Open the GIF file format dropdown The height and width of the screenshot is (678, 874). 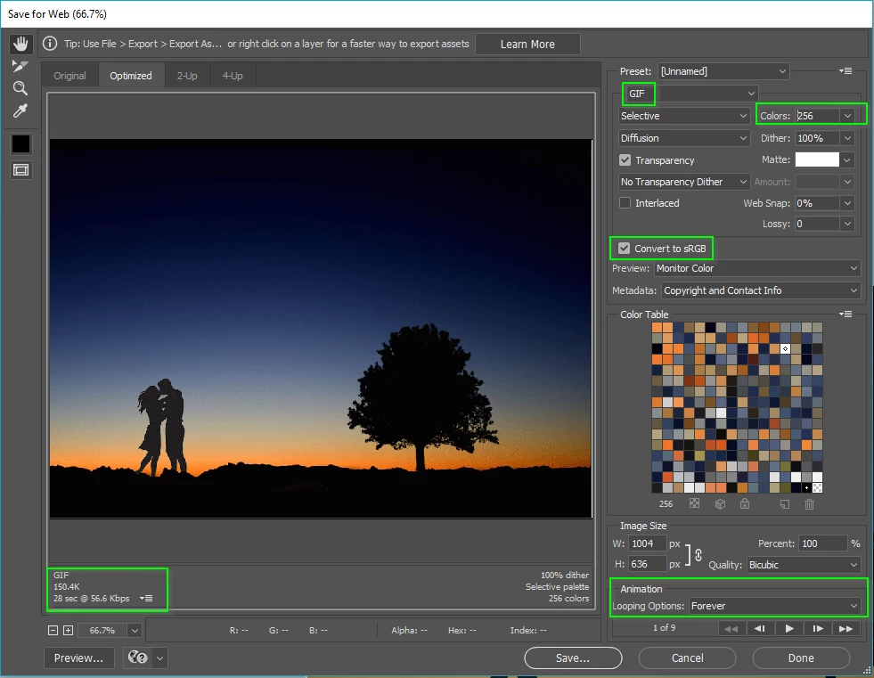pyautogui.click(x=689, y=94)
